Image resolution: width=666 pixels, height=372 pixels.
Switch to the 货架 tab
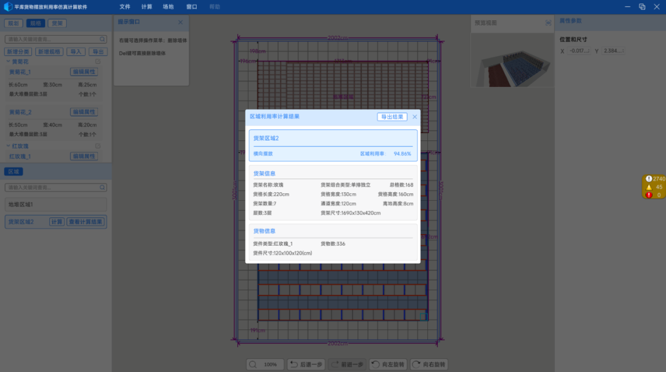click(x=57, y=23)
